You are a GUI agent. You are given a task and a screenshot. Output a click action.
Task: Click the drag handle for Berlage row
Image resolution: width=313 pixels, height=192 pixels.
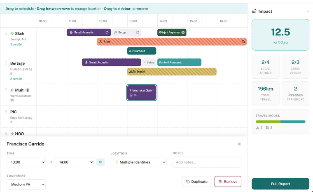pos(6,63)
